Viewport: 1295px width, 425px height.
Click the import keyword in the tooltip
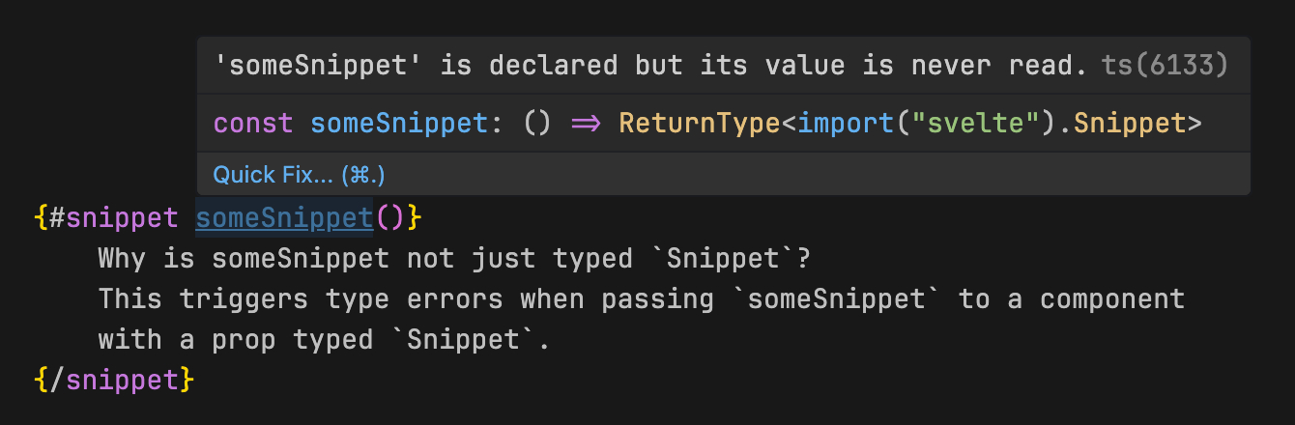845,124
